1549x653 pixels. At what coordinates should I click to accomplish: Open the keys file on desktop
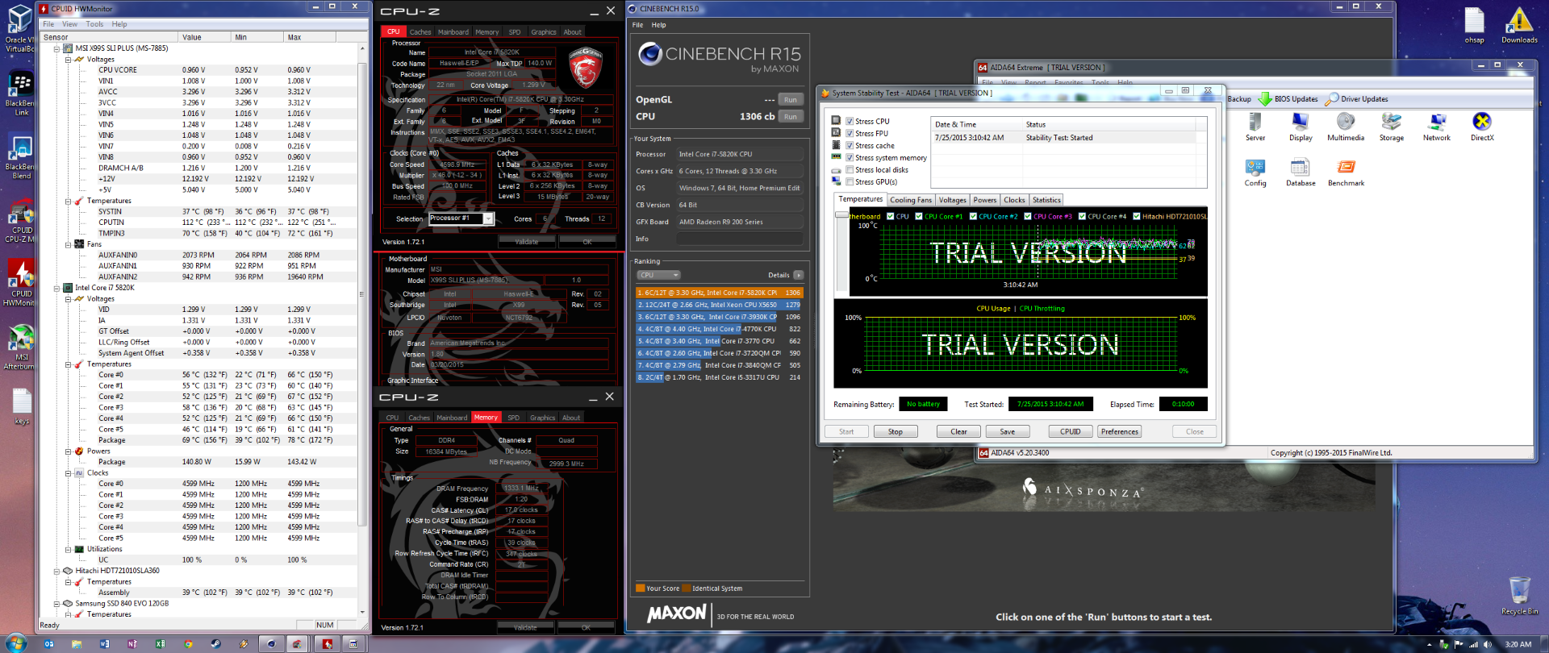(x=22, y=407)
